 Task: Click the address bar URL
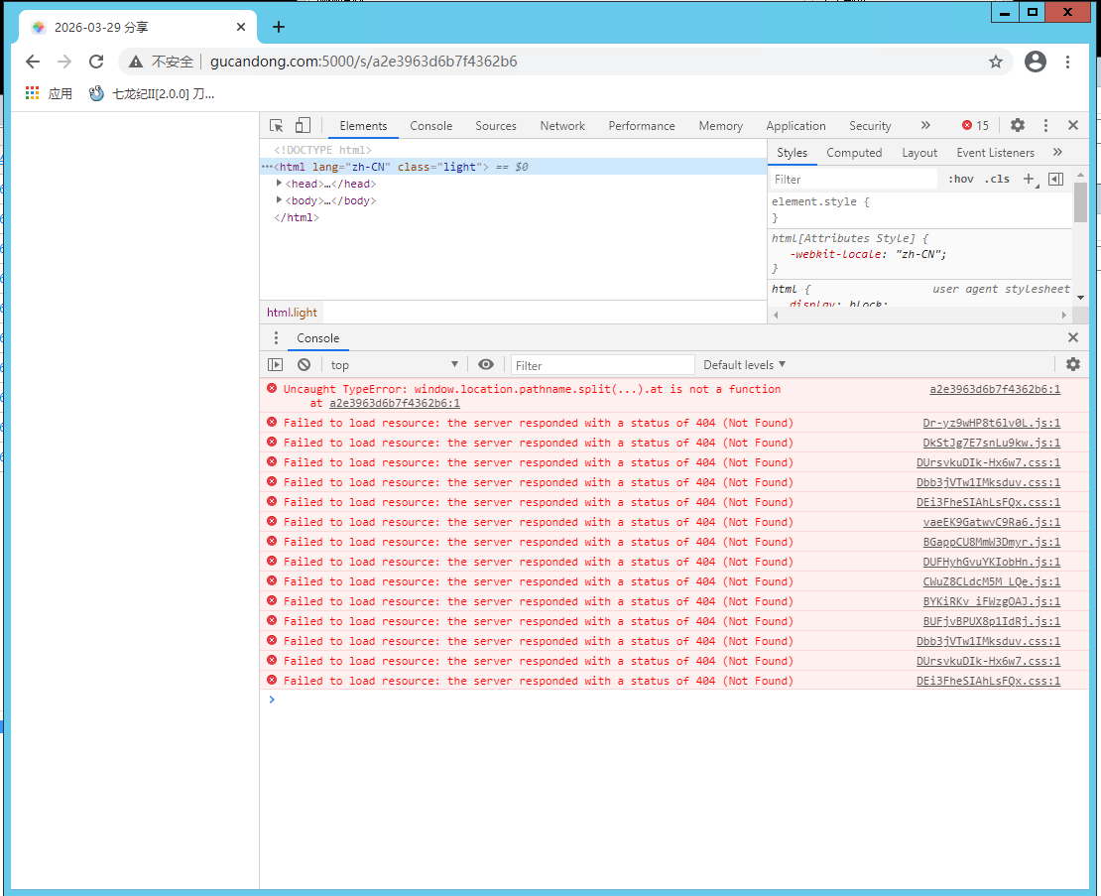pyautogui.click(x=363, y=62)
